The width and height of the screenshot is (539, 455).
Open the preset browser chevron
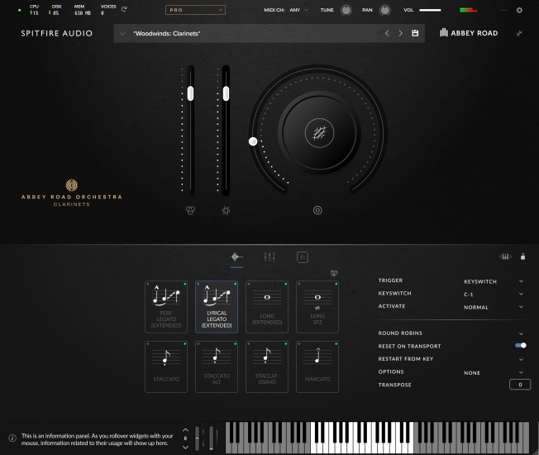pyautogui.click(x=122, y=33)
